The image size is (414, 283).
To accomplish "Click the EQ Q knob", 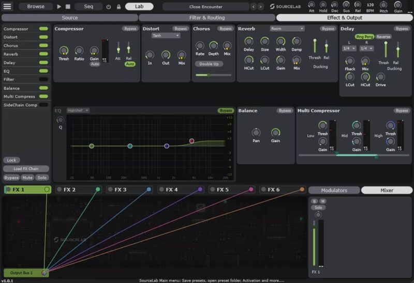I will pos(60,120).
